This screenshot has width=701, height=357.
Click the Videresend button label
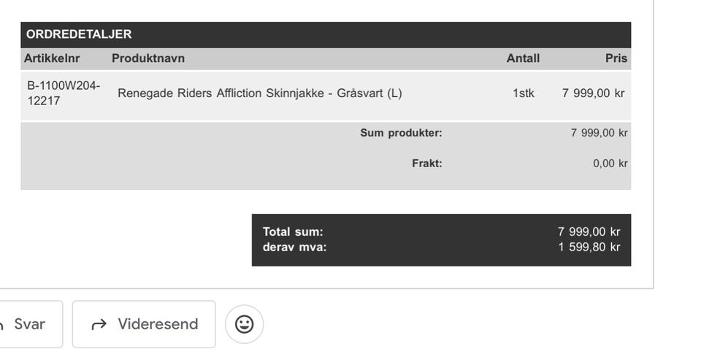158,324
